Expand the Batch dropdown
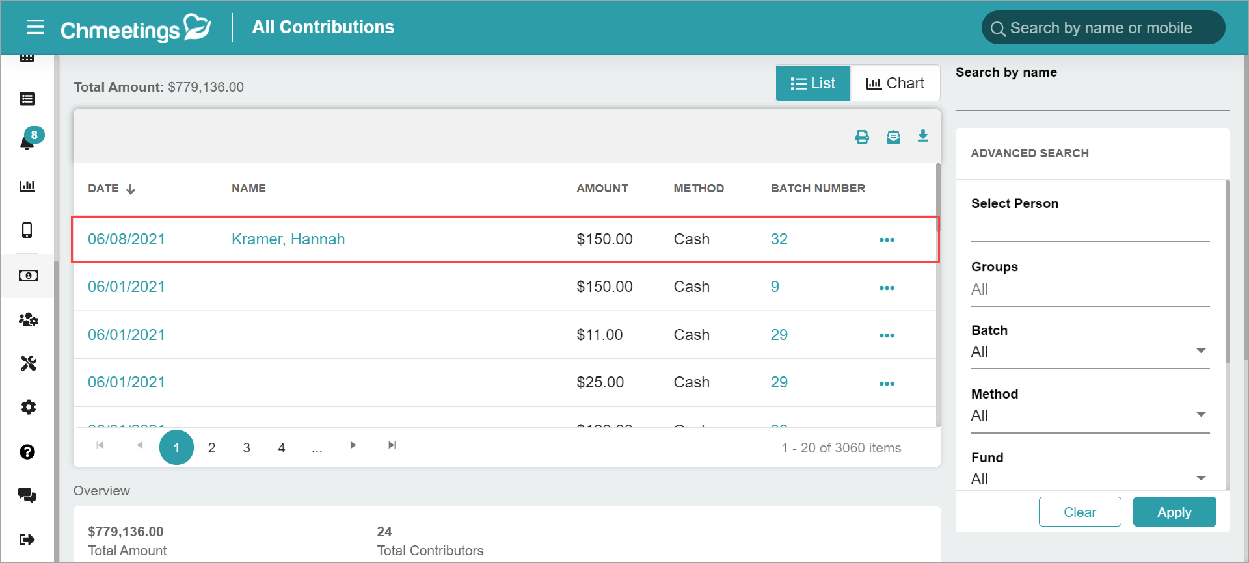Viewport: 1249px width, 563px height. click(x=1090, y=352)
